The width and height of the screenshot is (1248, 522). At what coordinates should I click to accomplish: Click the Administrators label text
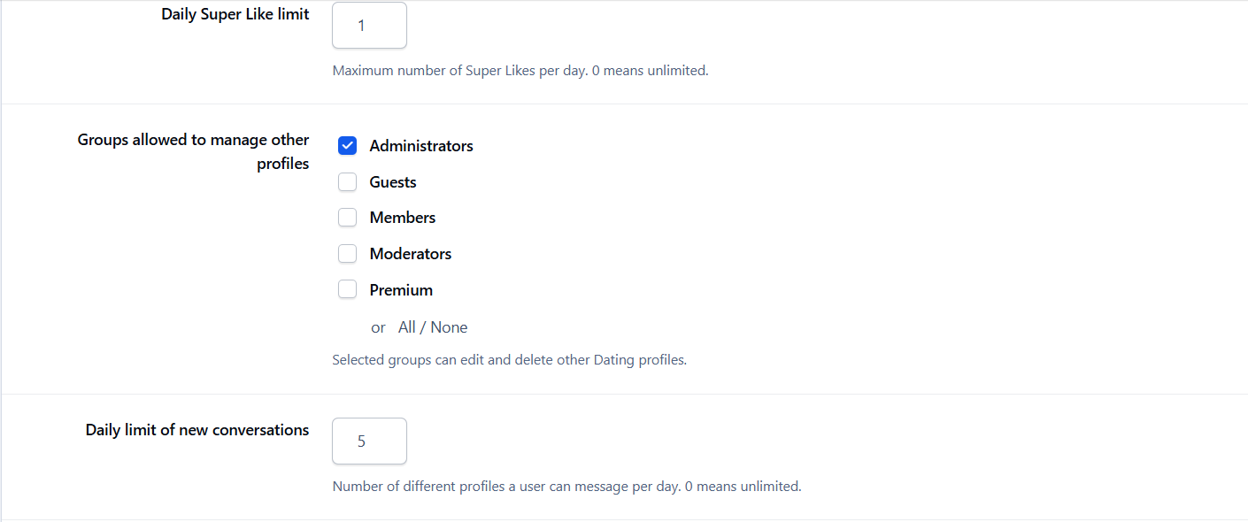click(x=421, y=146)
